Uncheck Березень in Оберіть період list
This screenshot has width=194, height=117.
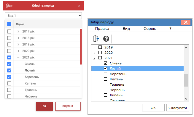point(9,77)
